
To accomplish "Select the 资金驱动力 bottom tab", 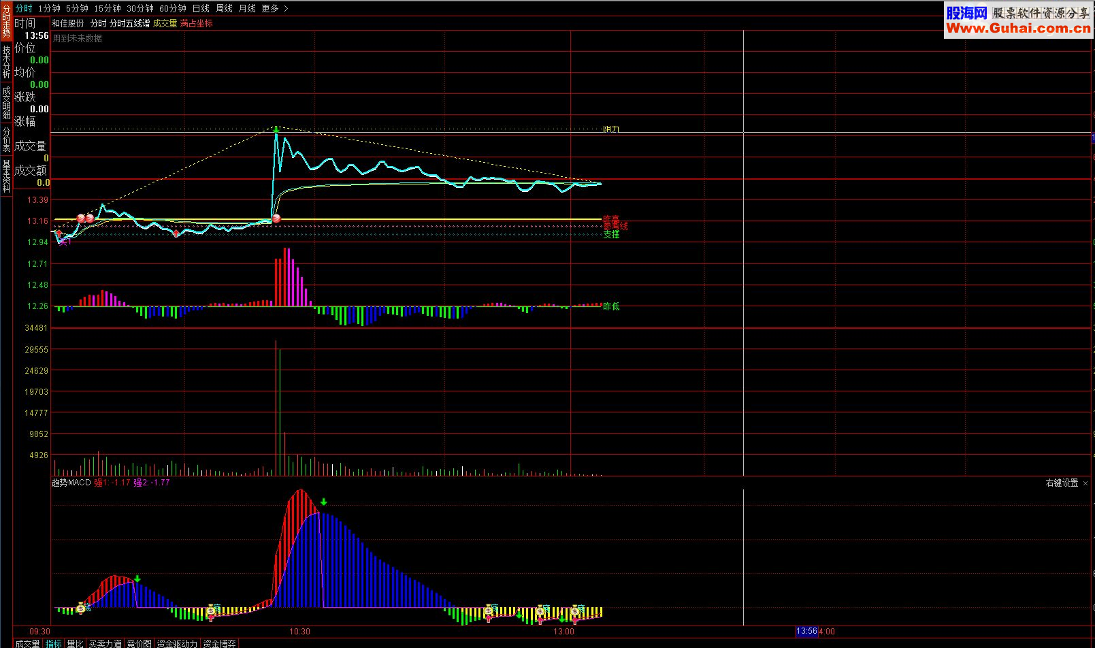I will coord(177,643).
